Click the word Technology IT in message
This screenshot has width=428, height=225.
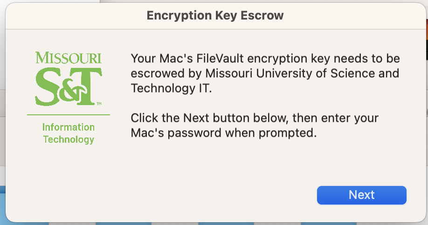click(x=171, y=88)
